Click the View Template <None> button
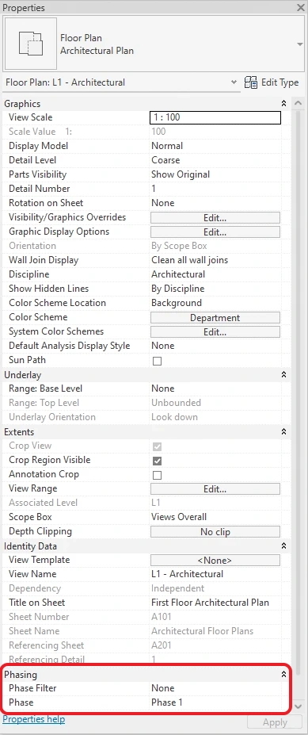Image resolution: width=308 pixels, height=735 pixels. pos(215,560)
